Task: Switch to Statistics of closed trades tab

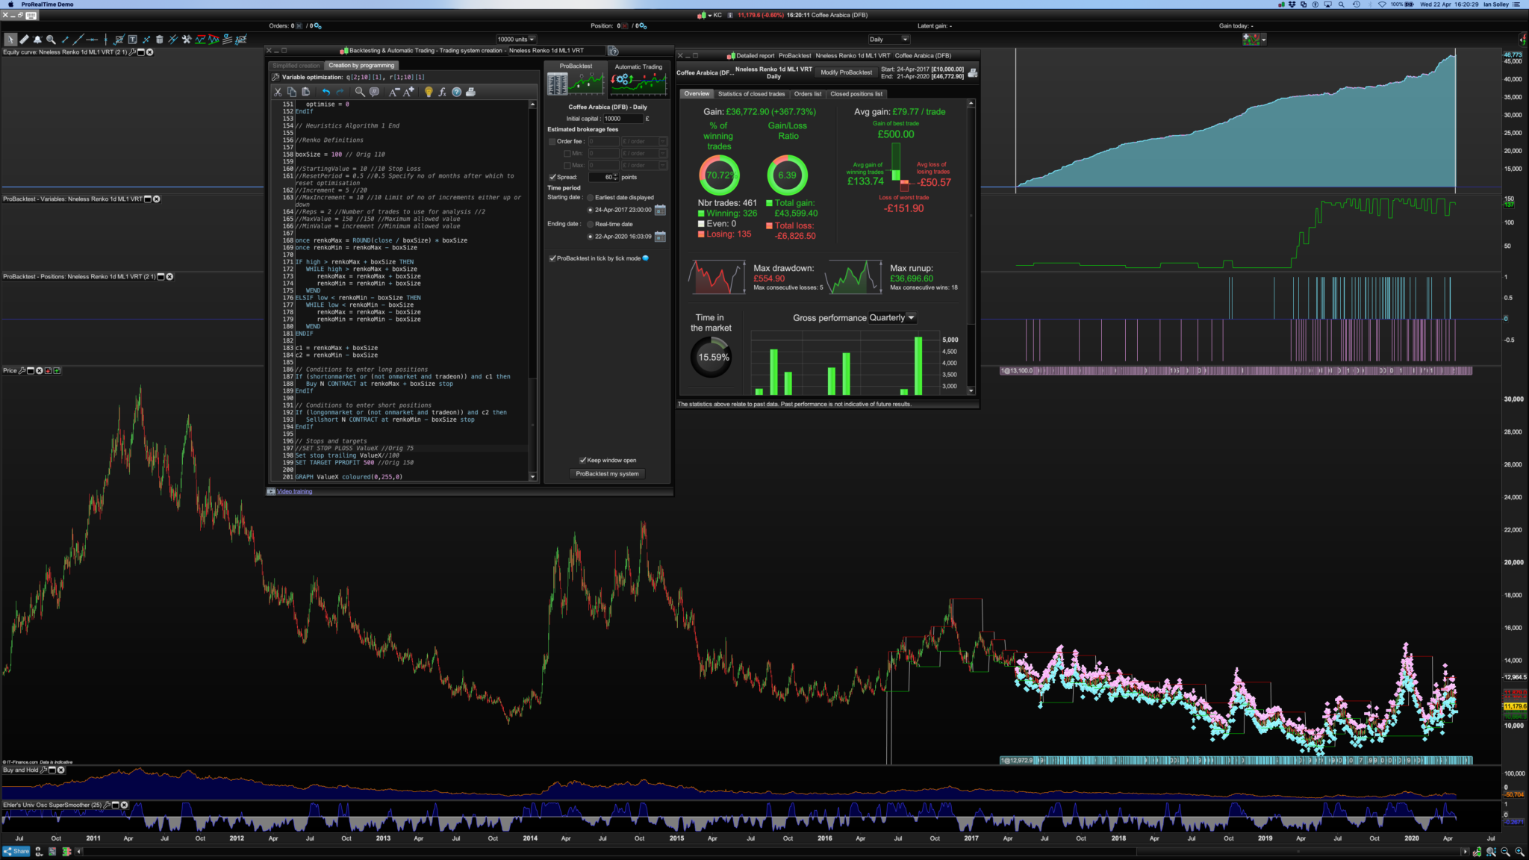Action: 751,94
